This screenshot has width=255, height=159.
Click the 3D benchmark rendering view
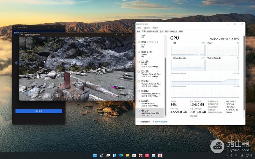[x=76, y=68]
